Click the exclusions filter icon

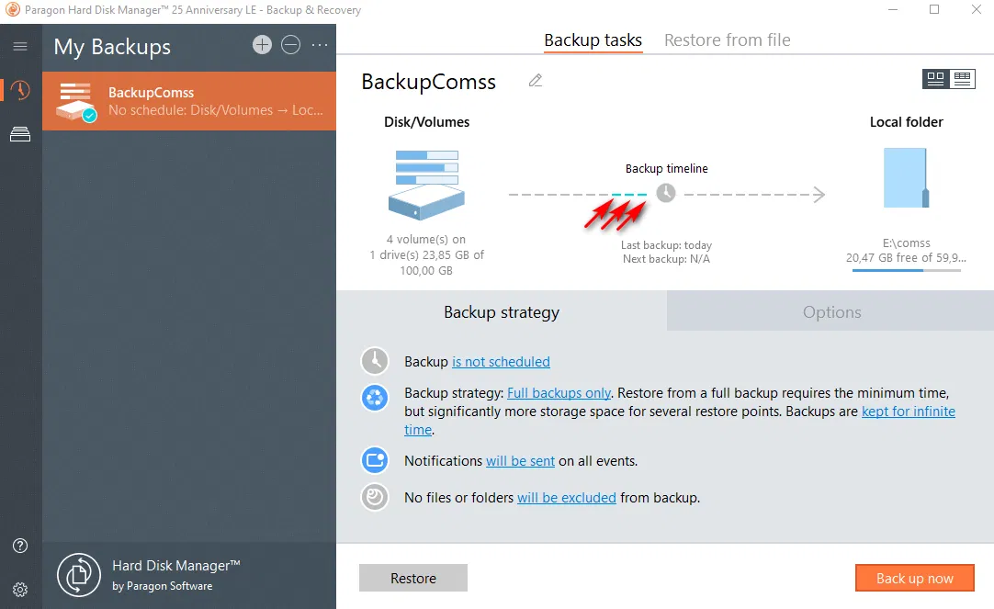tap(375, 497)
